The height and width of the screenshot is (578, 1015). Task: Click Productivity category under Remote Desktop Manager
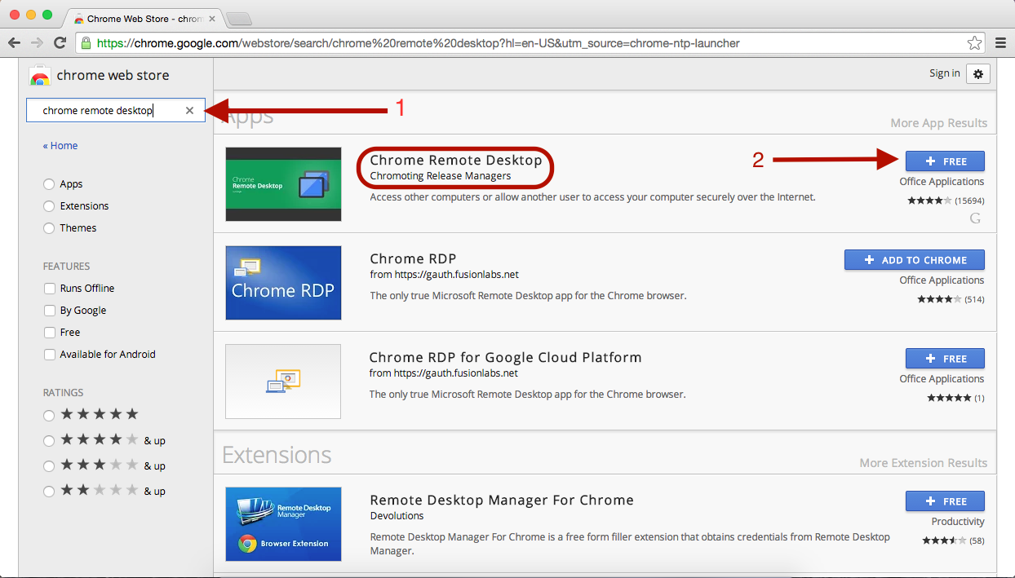[x=958, y=522]
